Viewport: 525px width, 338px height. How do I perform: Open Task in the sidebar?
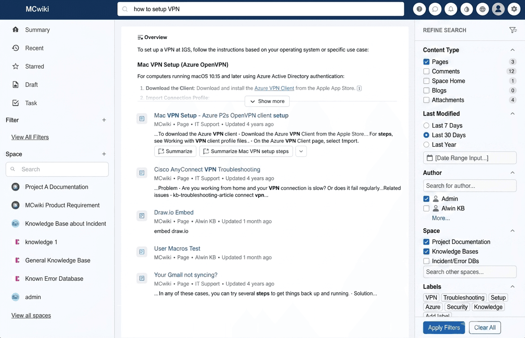coord(31,103)
